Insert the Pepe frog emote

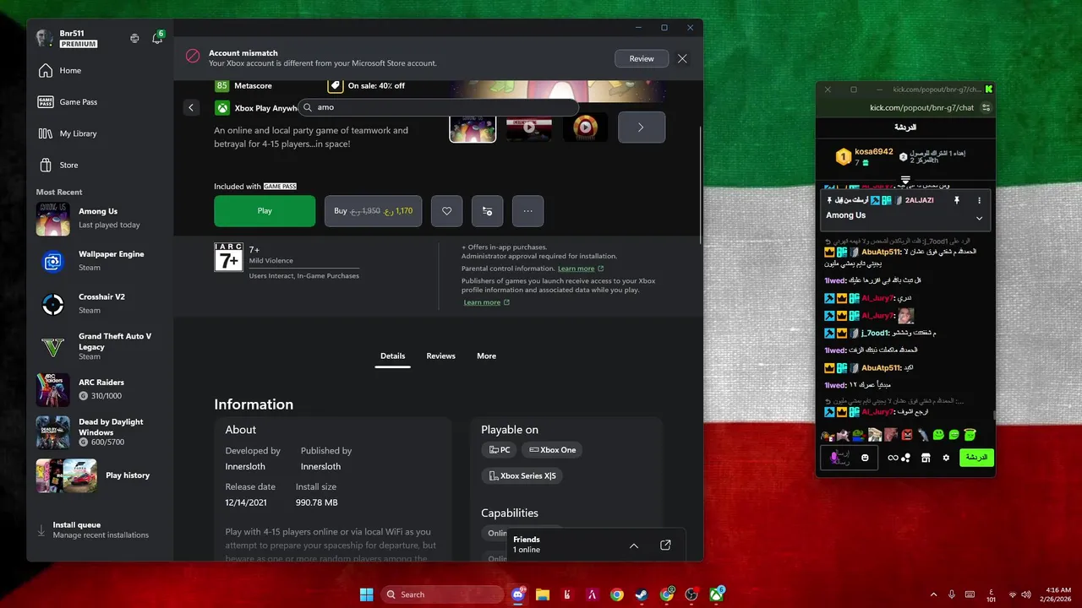click(859, 435)
